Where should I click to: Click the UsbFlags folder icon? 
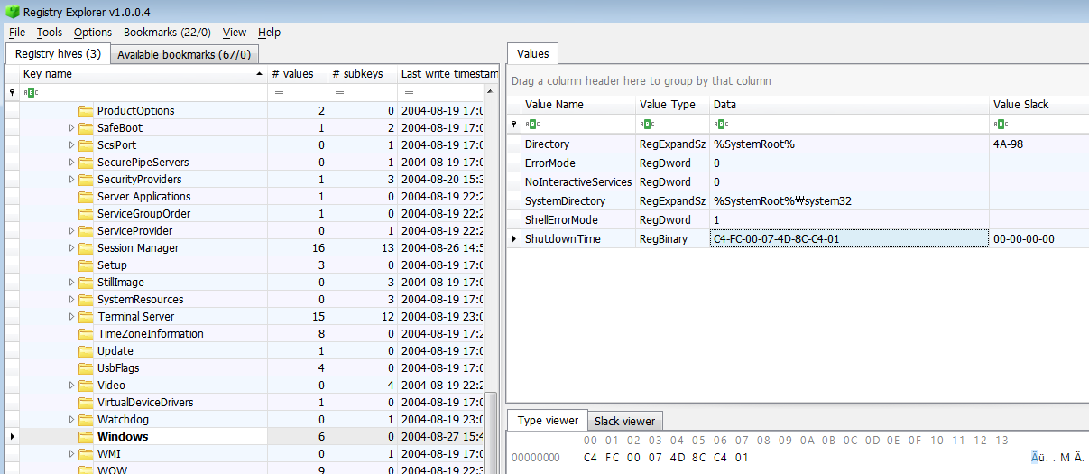click(86, 368)
